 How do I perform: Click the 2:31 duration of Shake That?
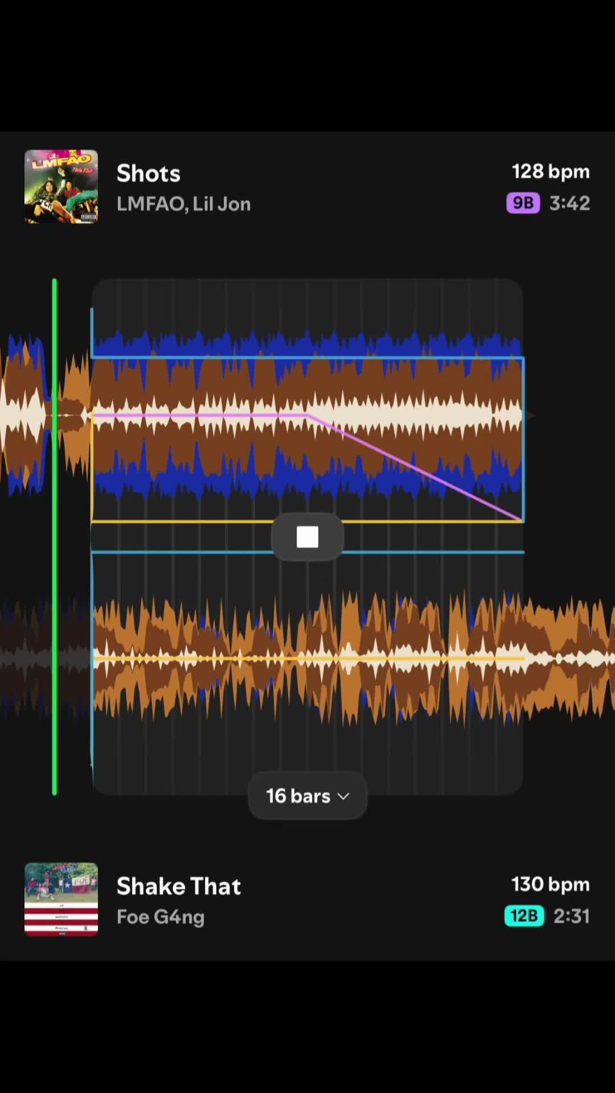coord(572,916)
